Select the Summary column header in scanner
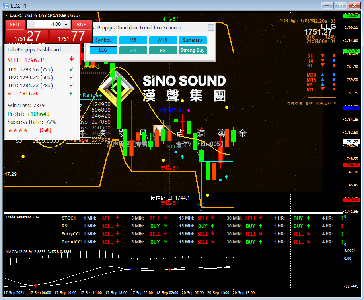364x300 pixels. pyautogui.click(x=193, y=40)
